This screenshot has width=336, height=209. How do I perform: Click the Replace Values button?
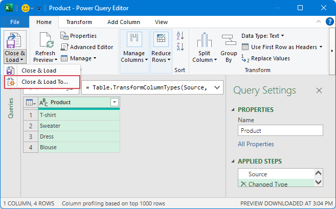click(x=265, y=58)
